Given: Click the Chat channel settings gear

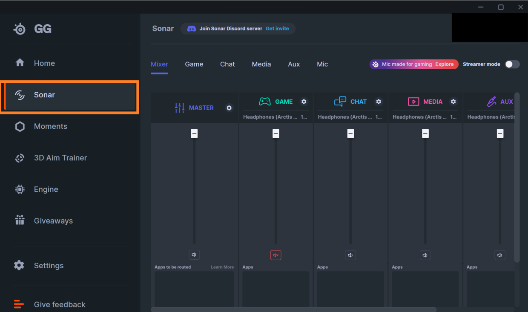Looking at the screenshot, I should 379,102.
